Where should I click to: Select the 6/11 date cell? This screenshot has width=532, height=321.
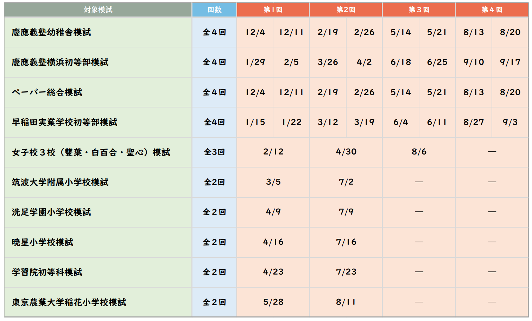pos(437,122)
